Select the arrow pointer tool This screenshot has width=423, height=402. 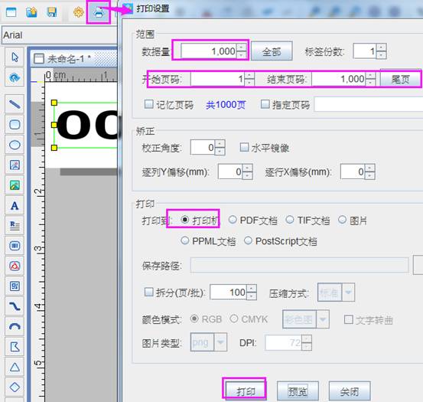15,57
